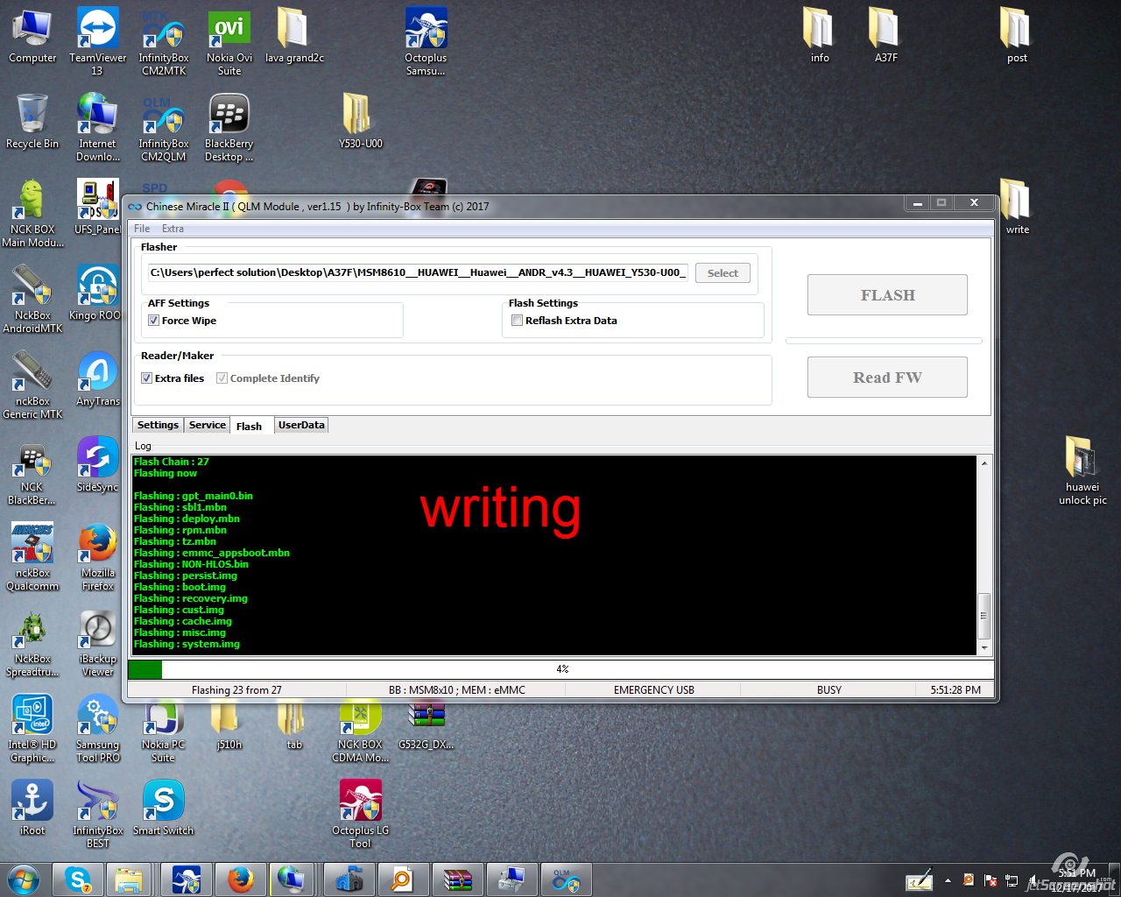1121x897 pixels.
Task: Open the File menu in Chinese Miracle
Action: point(142,229)
